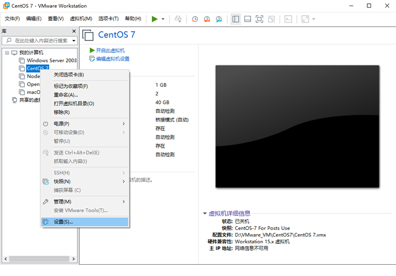
Task: Click the wrench icon beside 管理(M)
Action: point(45,201)
